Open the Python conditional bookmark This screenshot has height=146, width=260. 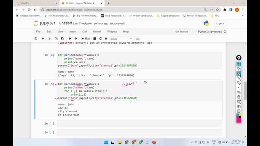click(x=141, y=16)
